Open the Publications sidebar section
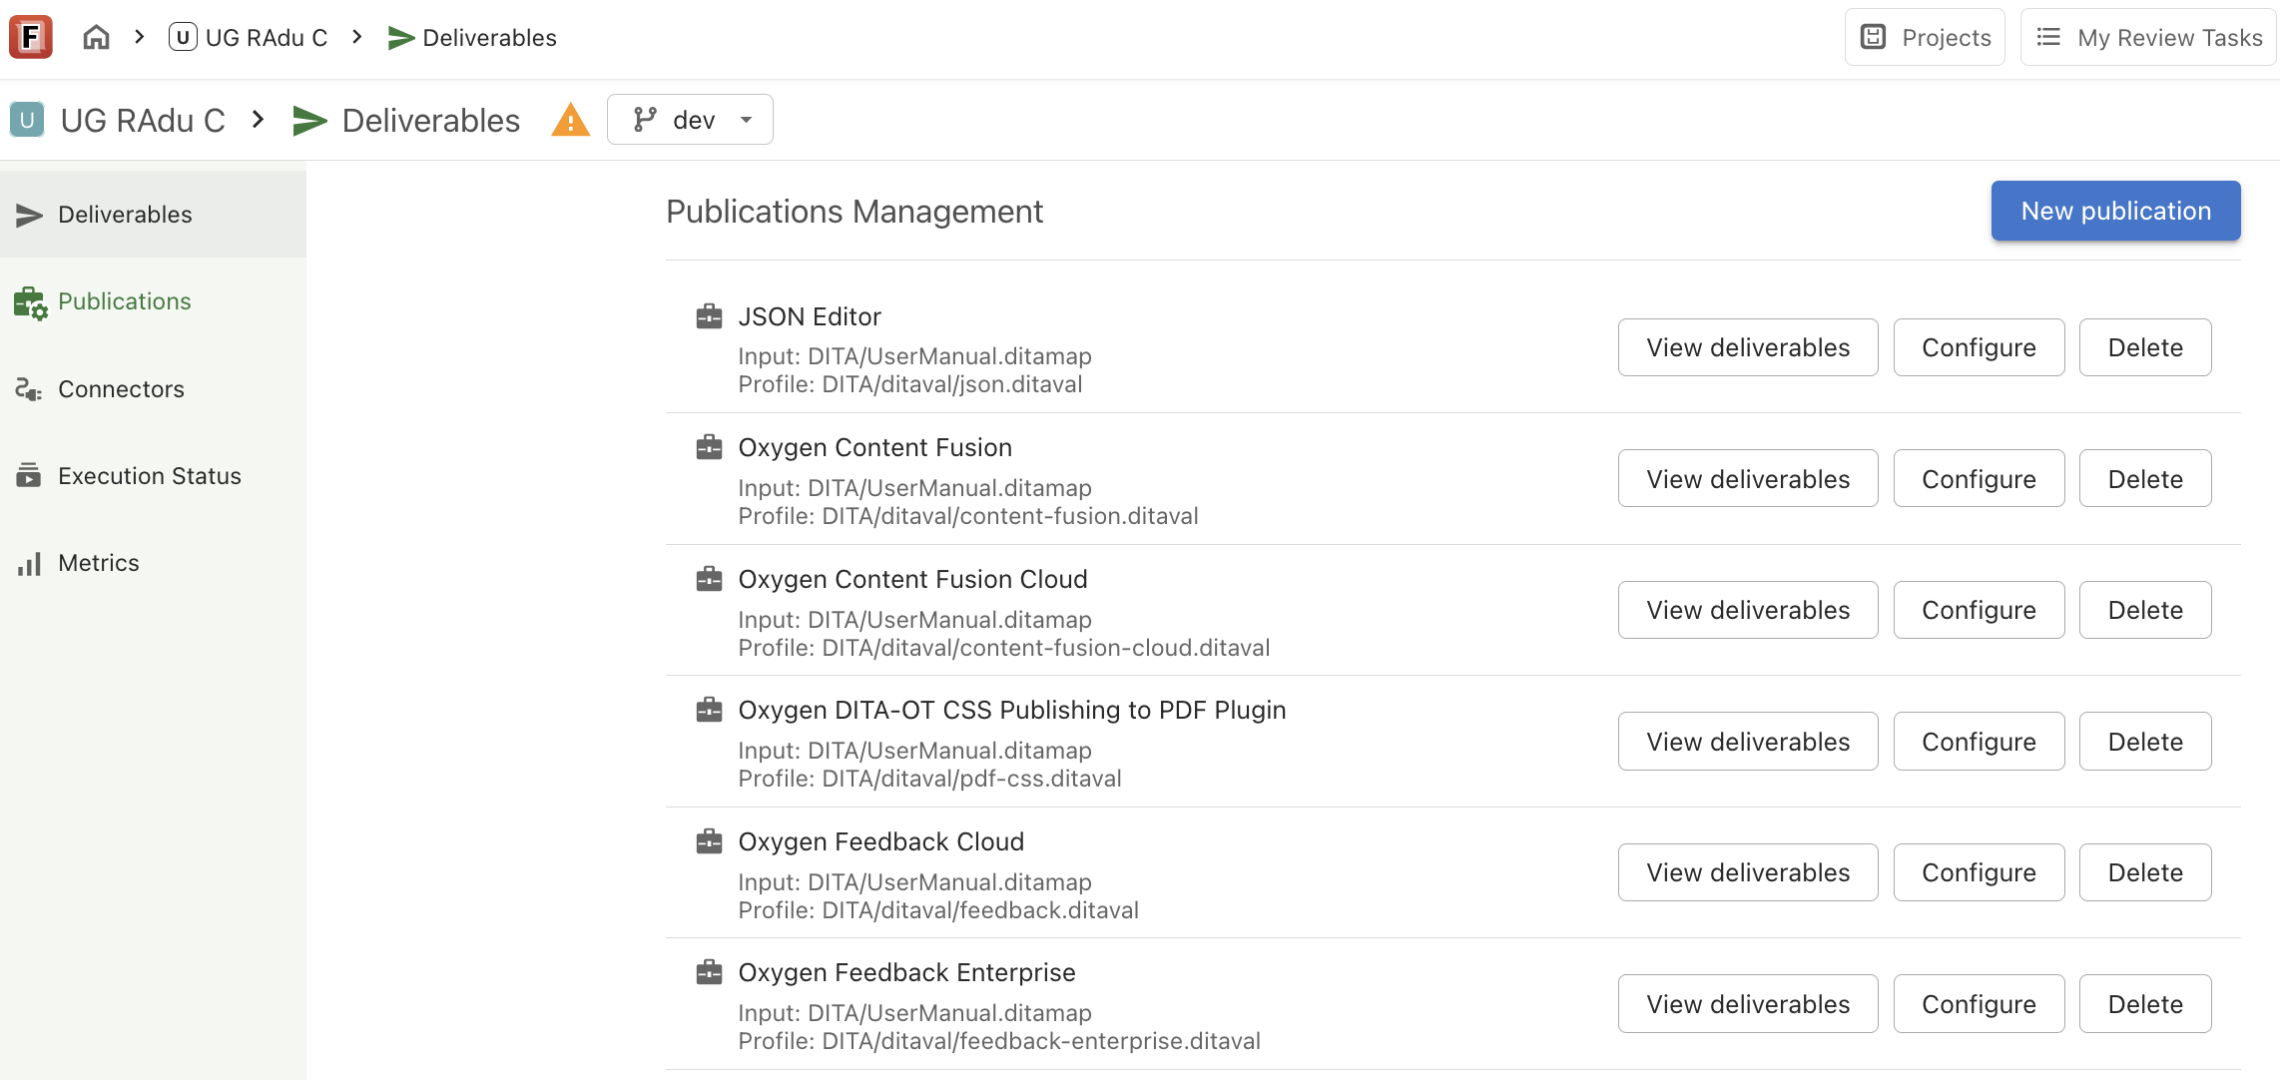2280x1080 pixels. pos(124,301)
